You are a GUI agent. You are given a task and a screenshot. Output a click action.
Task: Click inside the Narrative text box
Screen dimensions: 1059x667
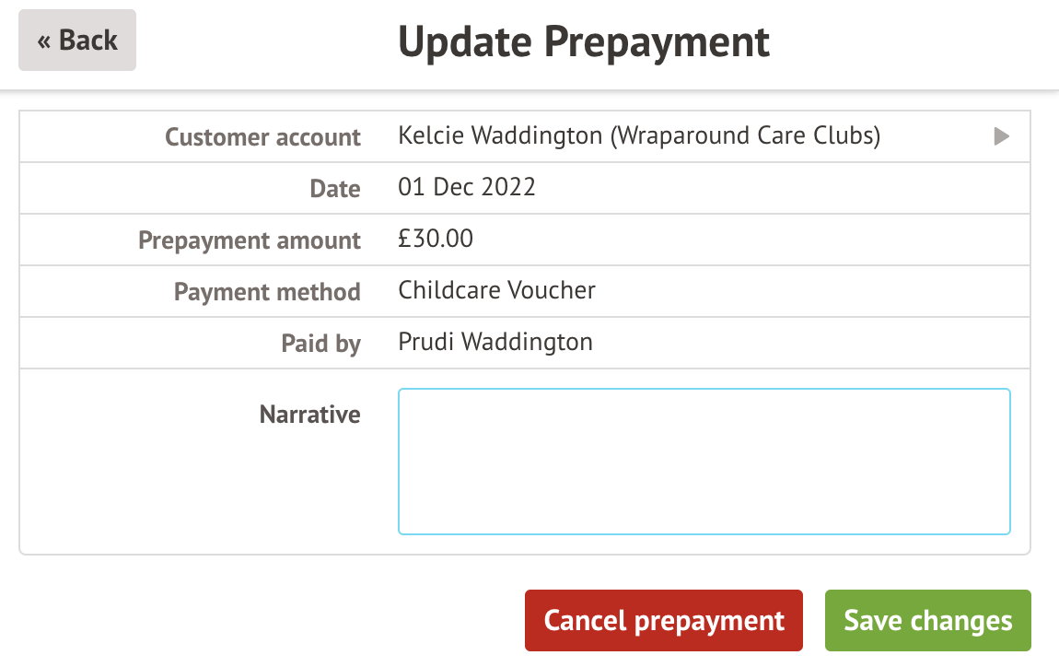[x=703, y=461]
